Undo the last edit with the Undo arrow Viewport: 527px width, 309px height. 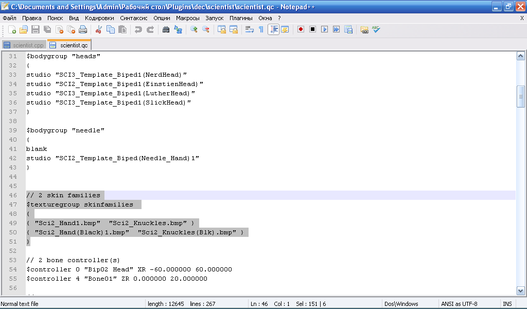pos(138,29)
